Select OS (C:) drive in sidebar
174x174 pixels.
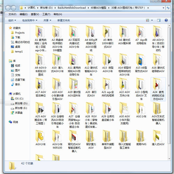point(19,98)
